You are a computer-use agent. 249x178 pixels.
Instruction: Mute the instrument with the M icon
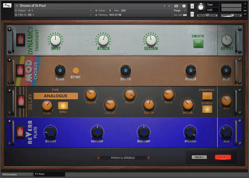[192, 14]
